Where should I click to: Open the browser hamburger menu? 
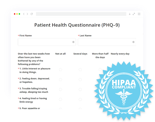click(x=139, y=14)
